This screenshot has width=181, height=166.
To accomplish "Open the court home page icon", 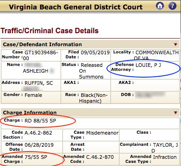I will tap(160, 6).
